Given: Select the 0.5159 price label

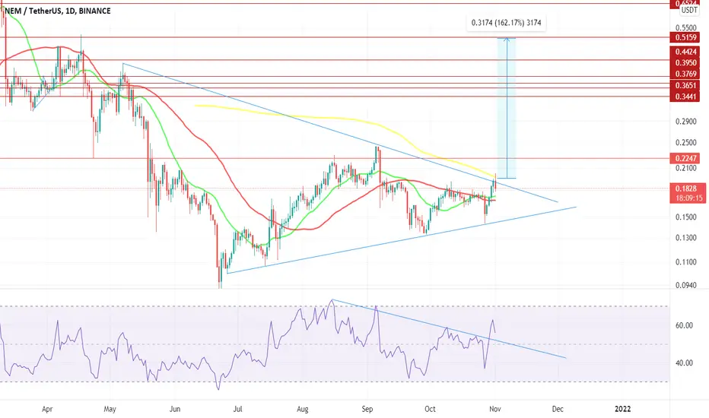Looking at the screenshot, I should click(x=685, y=37).
